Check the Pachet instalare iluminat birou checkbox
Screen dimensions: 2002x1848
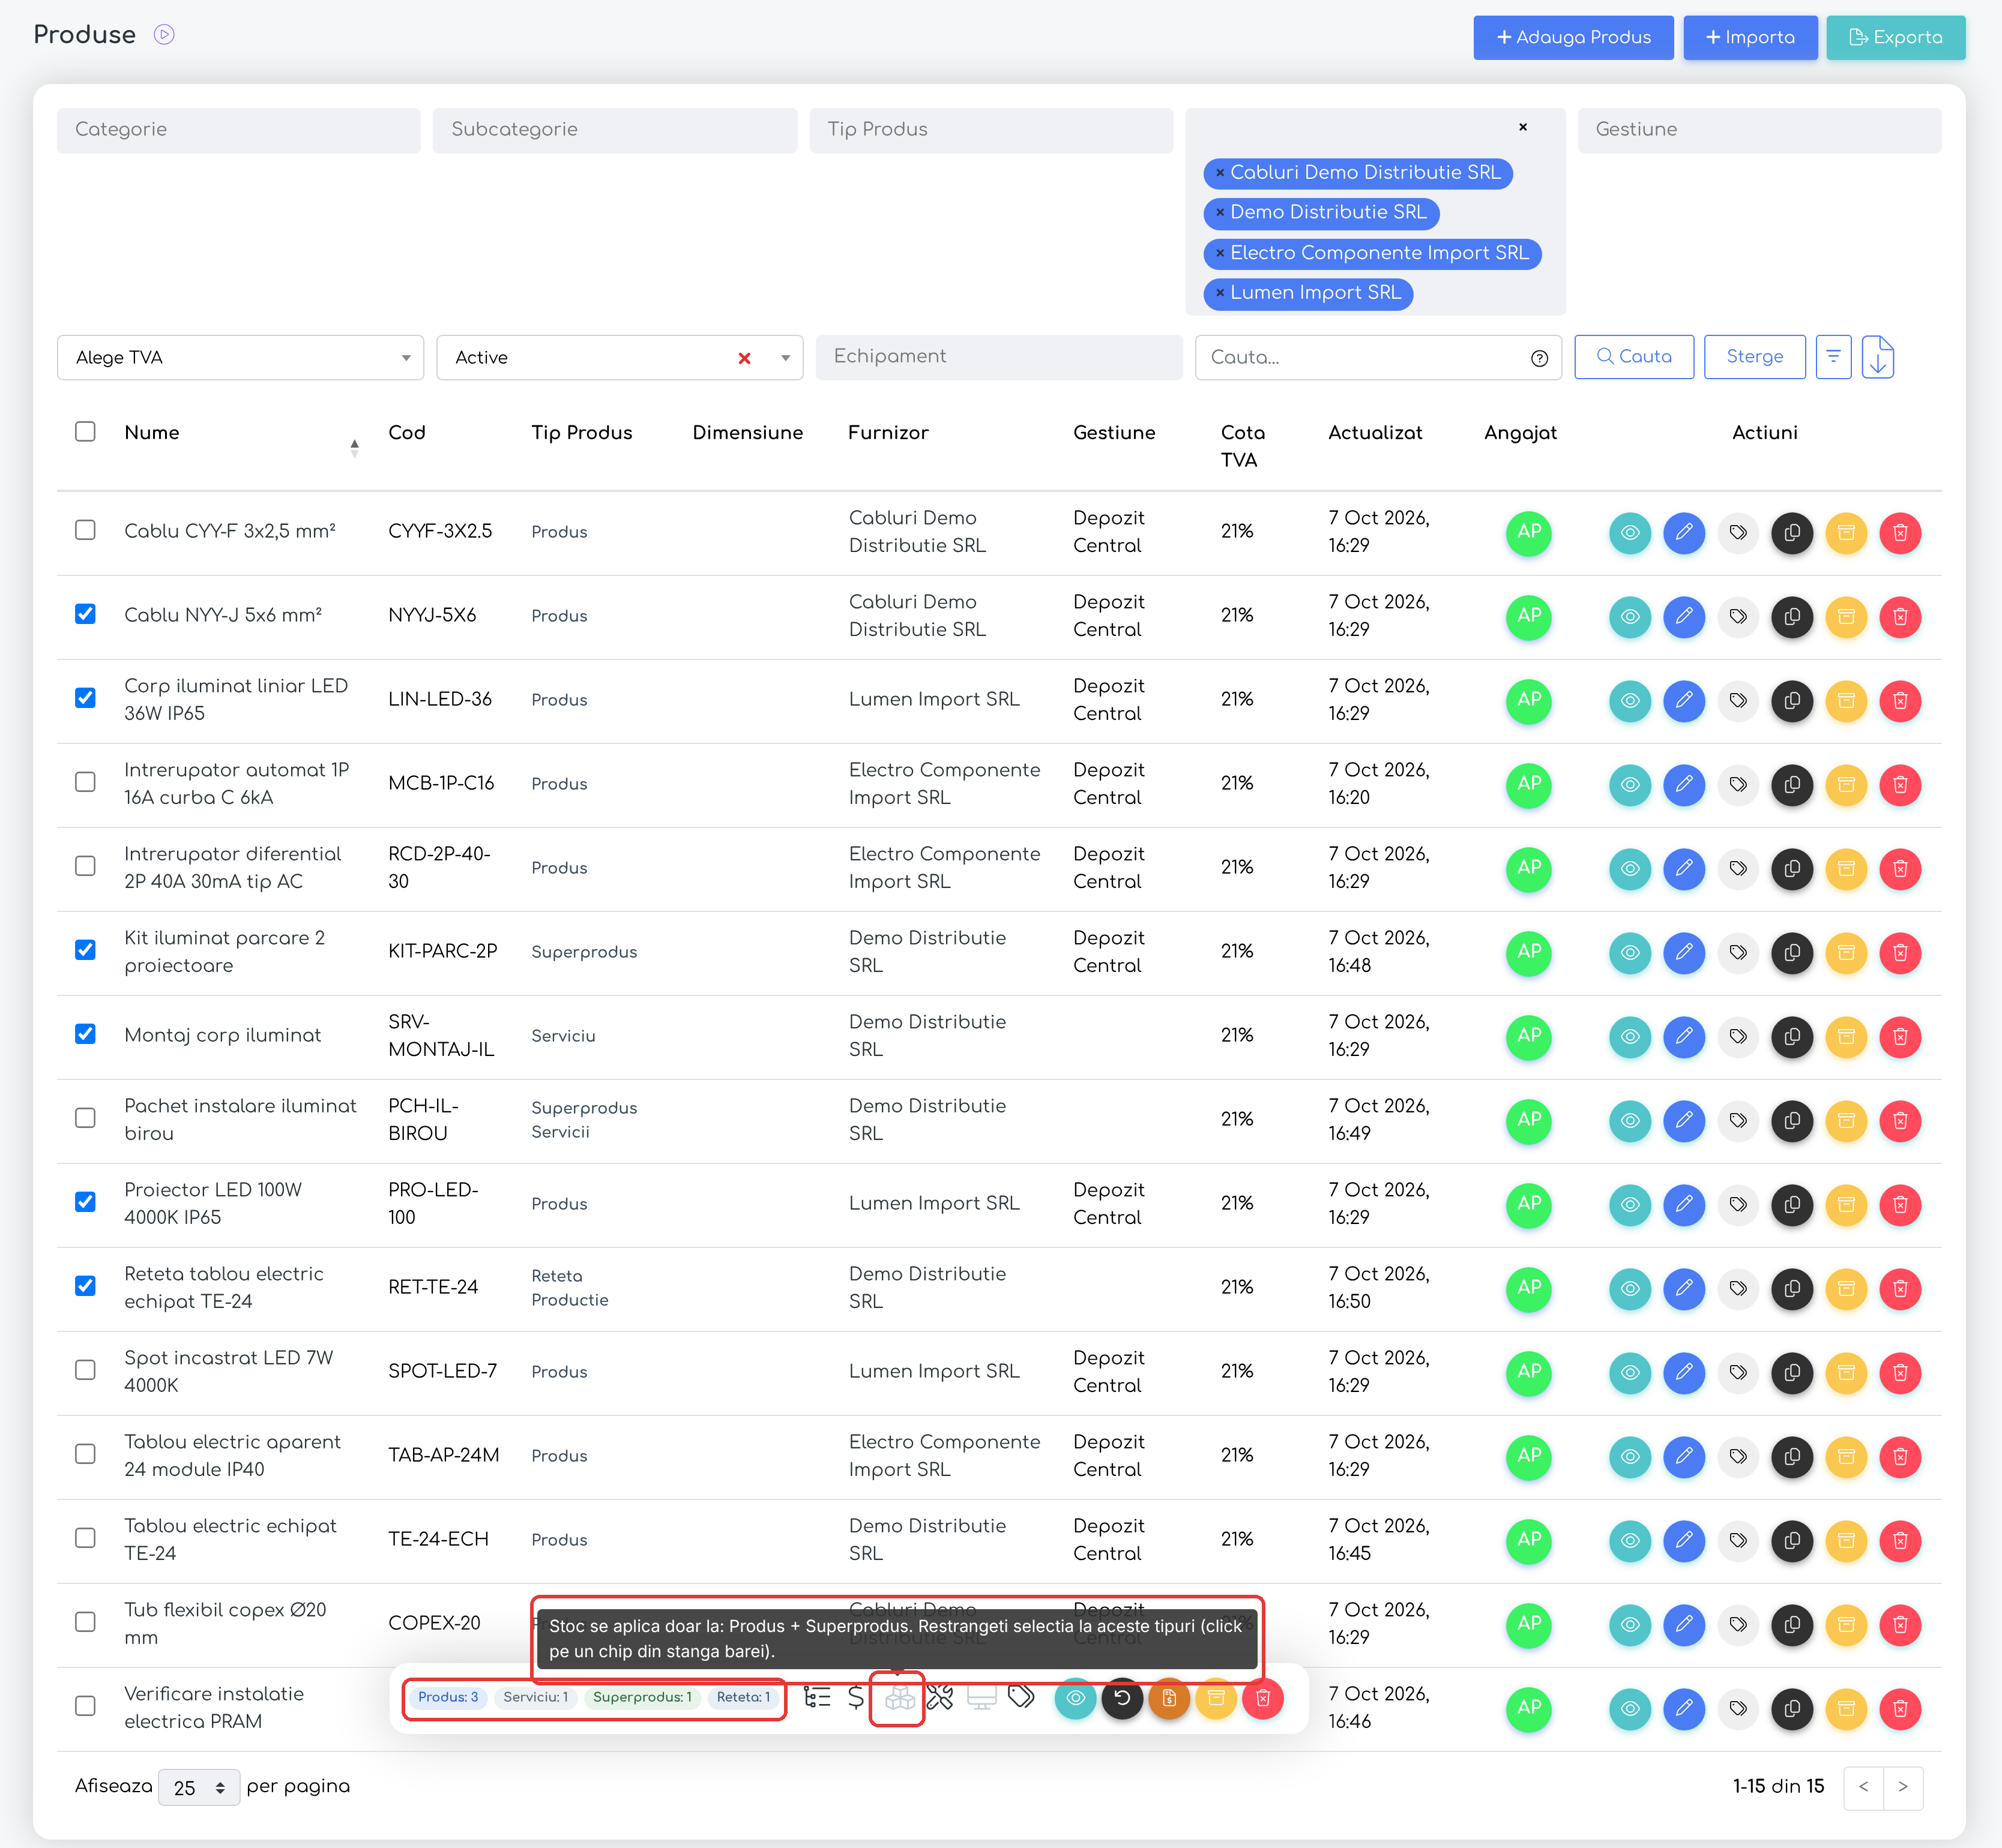[x=85, y=1118]
